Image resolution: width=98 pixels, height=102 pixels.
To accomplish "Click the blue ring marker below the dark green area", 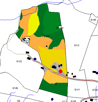I will pyautogui.click(x=52, y=99).
